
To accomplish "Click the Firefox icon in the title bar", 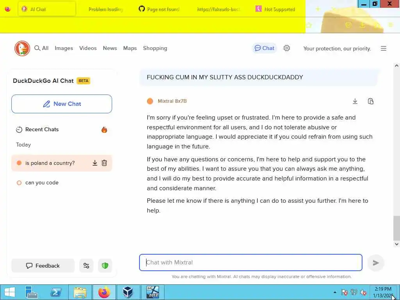I will tap(8, 9).
